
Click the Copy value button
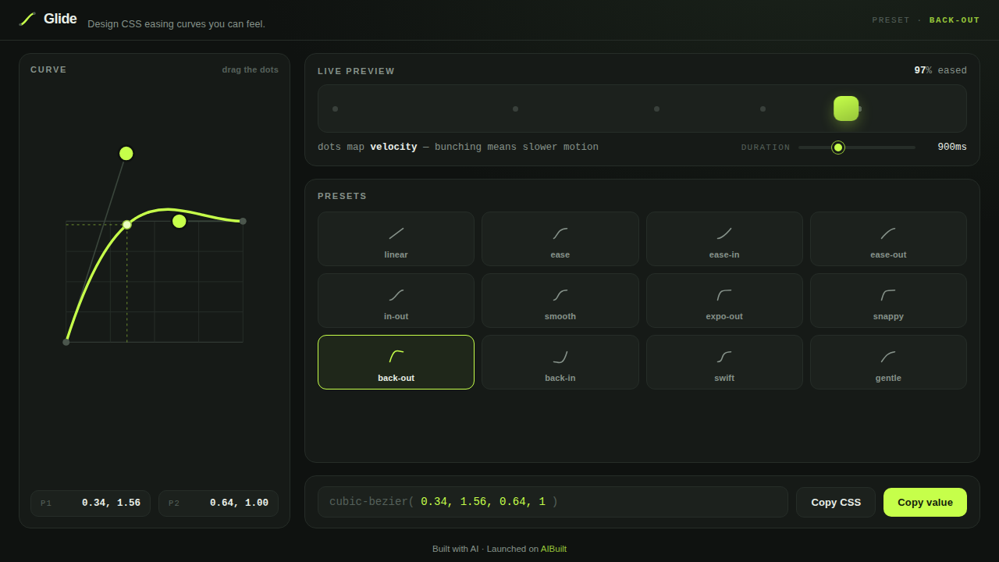925,502
